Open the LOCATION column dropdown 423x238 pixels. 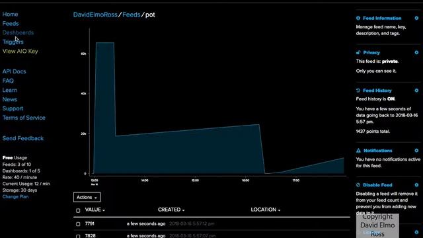click(266, 210)
